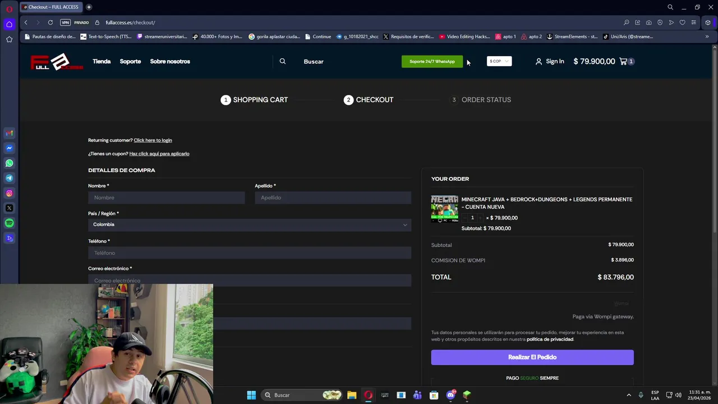718x404 pixels.
Task: Show hidden system tray icons
Action: click(629, 395)
